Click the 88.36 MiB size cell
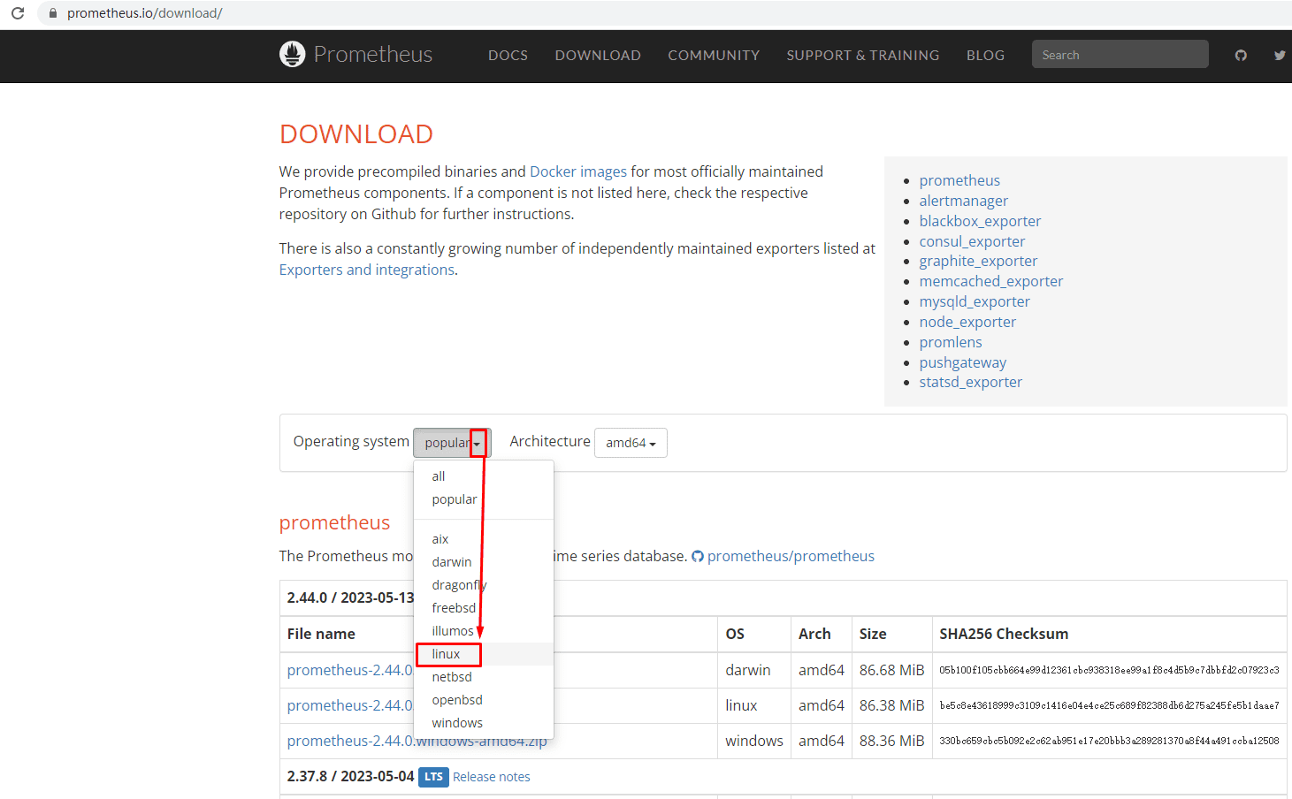This screenshot has height=799, width=1292. tap(891, 741)
